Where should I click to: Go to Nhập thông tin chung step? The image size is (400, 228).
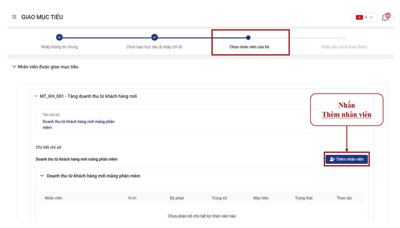59,47
